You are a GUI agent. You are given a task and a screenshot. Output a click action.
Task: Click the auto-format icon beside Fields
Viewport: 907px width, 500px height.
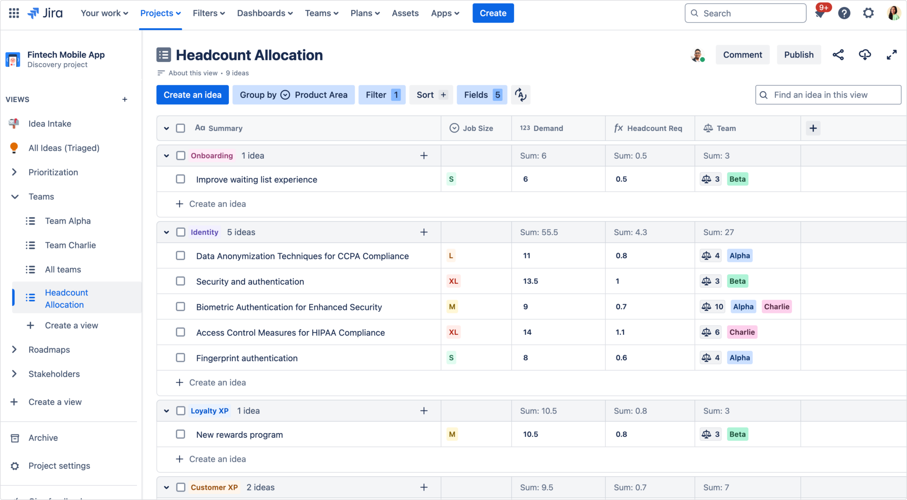click(520, 95)
